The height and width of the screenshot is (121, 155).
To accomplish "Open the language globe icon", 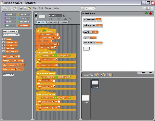I will click(21, 8).
